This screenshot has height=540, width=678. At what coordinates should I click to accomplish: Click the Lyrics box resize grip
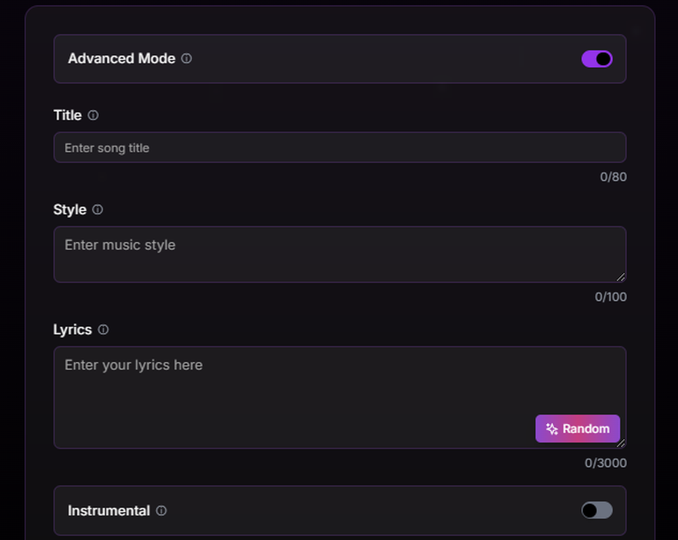(x=621, y=443)
